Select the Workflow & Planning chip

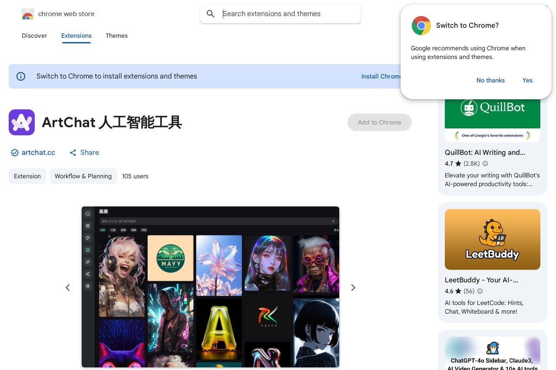83,176
